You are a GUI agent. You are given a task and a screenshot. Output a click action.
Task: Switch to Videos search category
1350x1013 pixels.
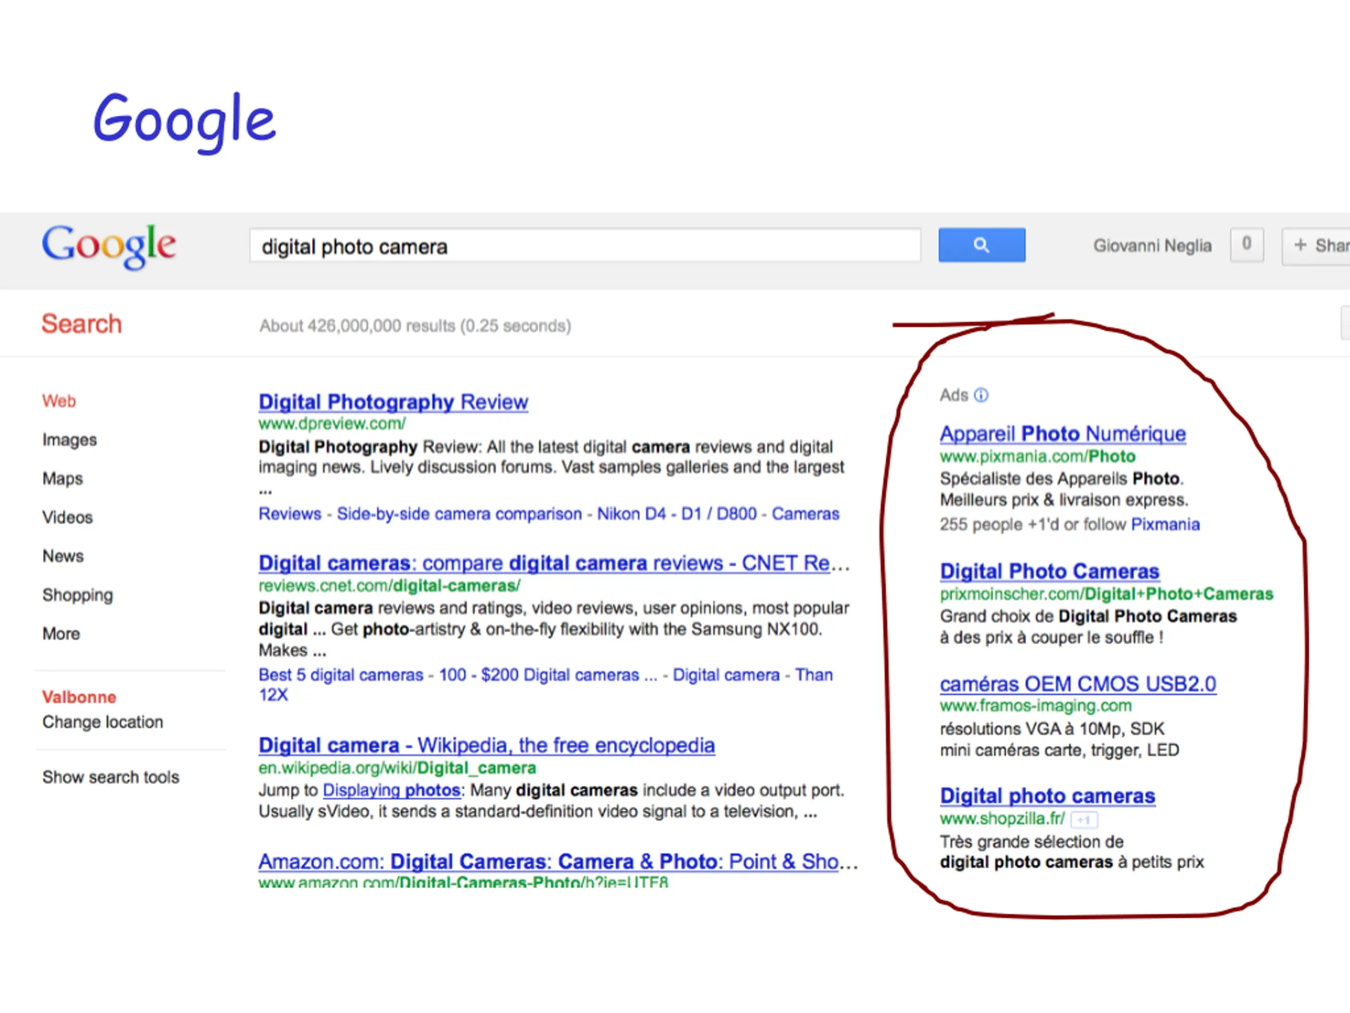coord(67,517)
